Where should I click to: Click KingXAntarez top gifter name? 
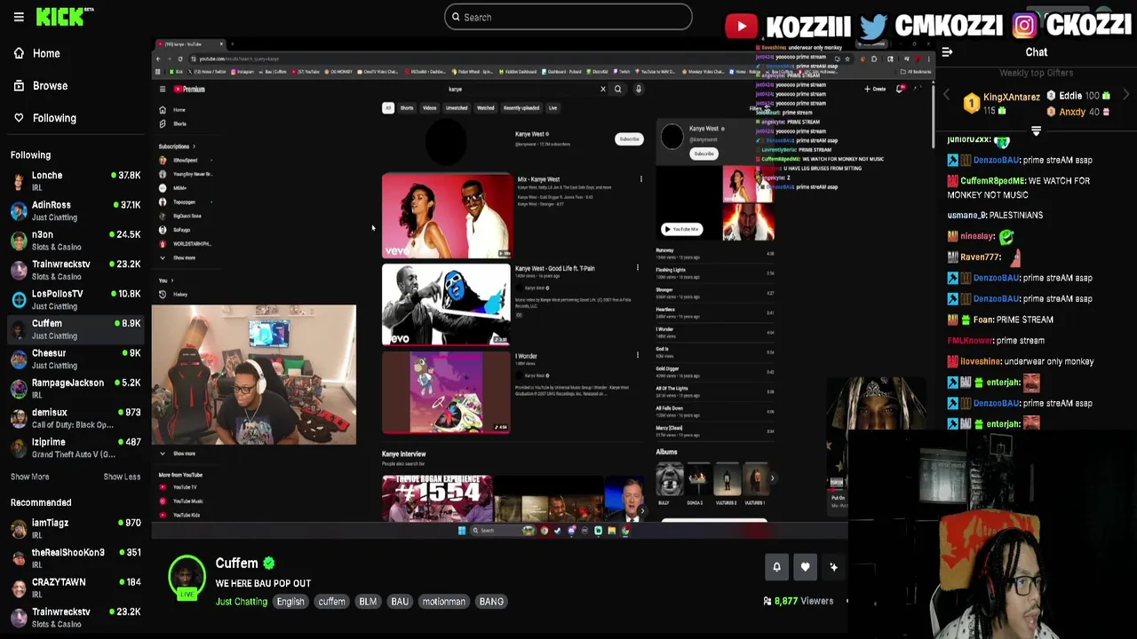[x=1011, y=98]
